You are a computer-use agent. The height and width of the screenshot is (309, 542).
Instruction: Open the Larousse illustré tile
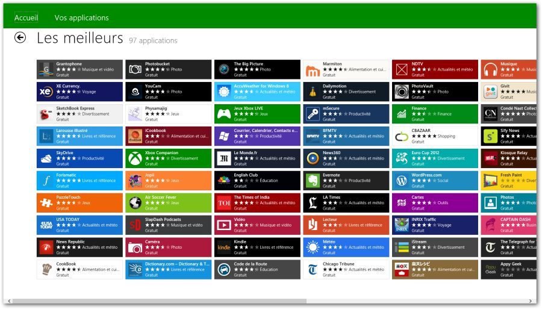79,136
